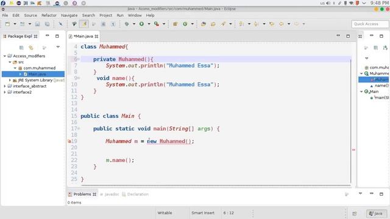Viewport: 390px width, 219px height.
Task: Click inside the Quick Access field
Action: [x=370, y=24]
